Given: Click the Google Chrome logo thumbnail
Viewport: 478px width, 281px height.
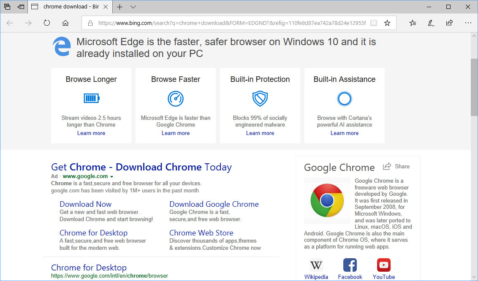Looking at the screenshot, I should click(327, 201).
